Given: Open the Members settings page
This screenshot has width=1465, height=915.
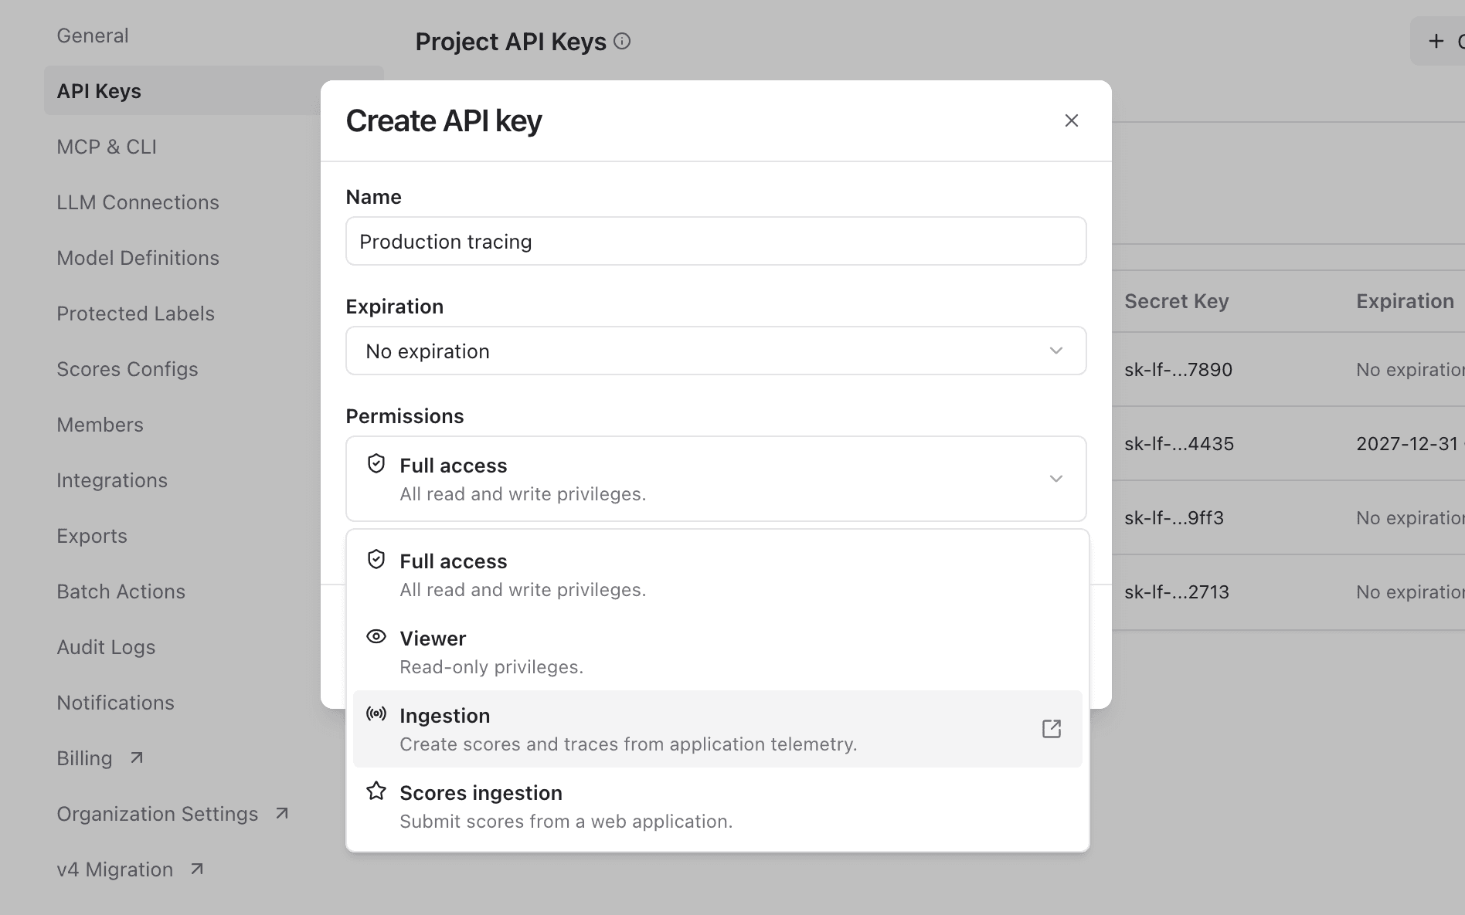Looking at the screenshot, I should pos(100,425).
